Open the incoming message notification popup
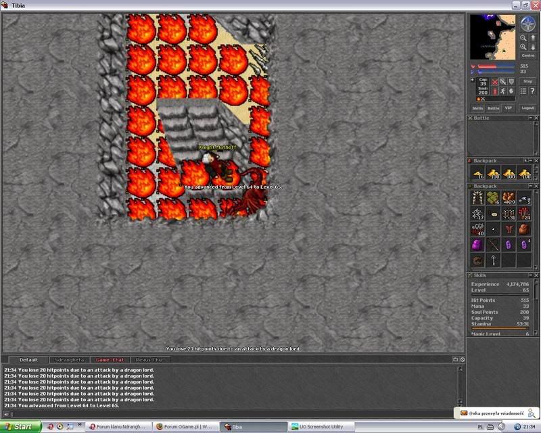 click(496, 413)
